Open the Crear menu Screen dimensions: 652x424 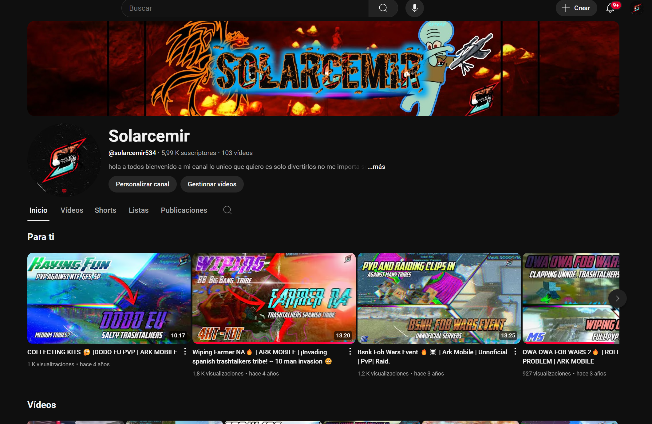pyautogui.click(x=576, y=8)
